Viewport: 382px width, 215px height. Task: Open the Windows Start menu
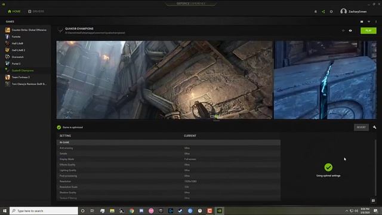pos(5,211)
